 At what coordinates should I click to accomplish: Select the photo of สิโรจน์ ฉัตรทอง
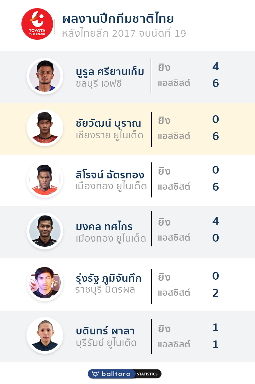[45, 179]
